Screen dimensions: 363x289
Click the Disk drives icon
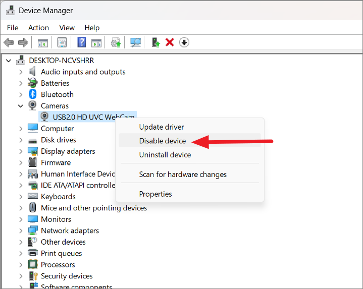pyautogui.click(x=33, y=140)
